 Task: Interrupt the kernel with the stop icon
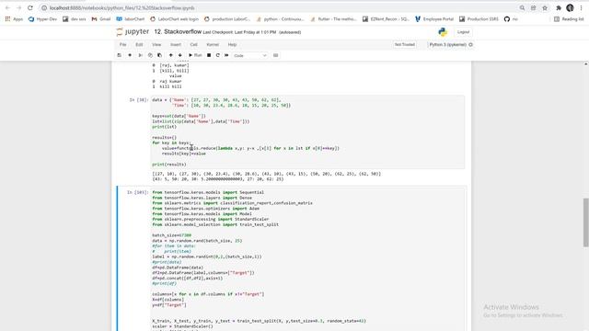click(x=209, y=55)
